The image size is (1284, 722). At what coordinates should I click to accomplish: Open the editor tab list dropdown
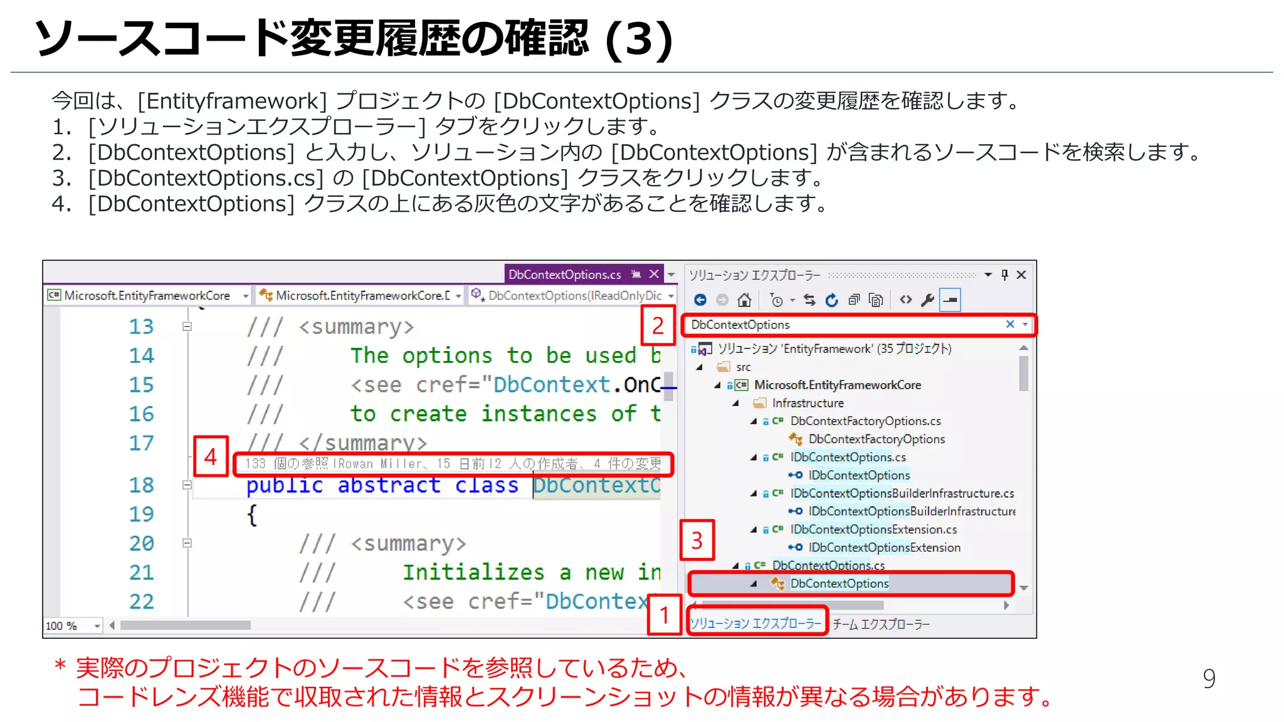671,275
